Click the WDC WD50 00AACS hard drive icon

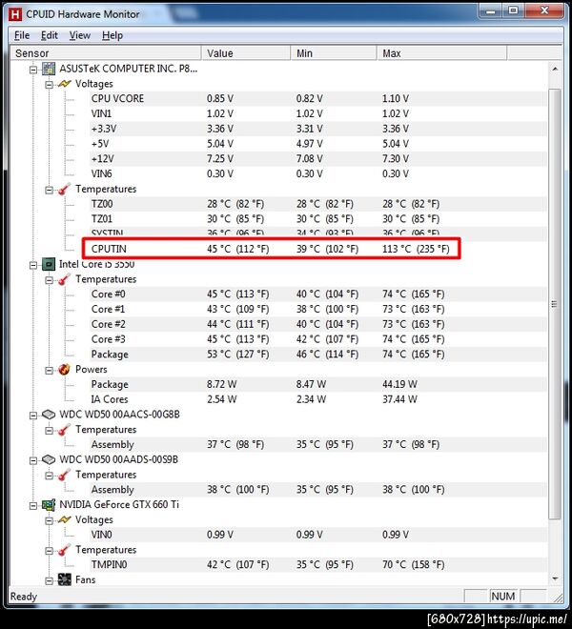49,415
